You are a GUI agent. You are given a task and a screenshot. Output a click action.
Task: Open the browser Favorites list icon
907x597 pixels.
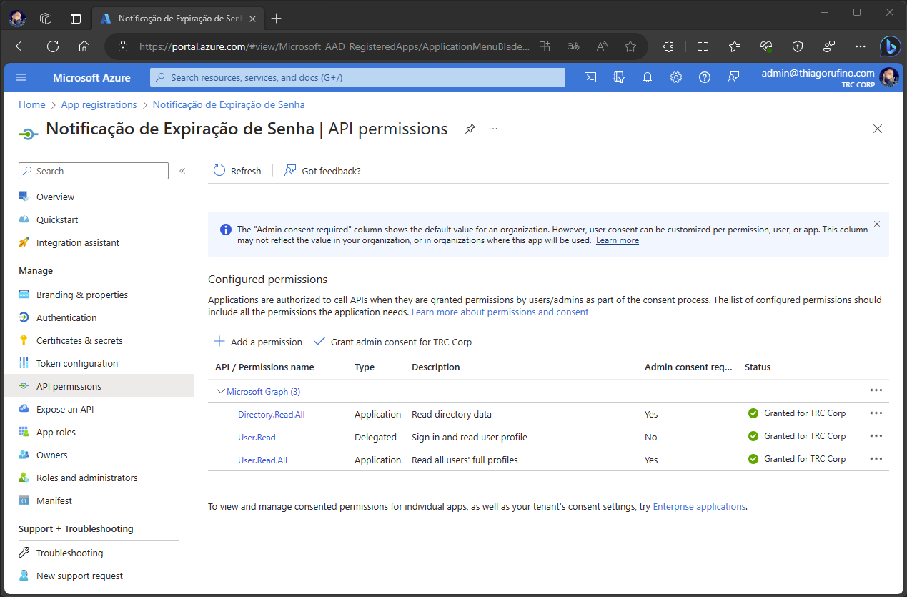[735, 46]
